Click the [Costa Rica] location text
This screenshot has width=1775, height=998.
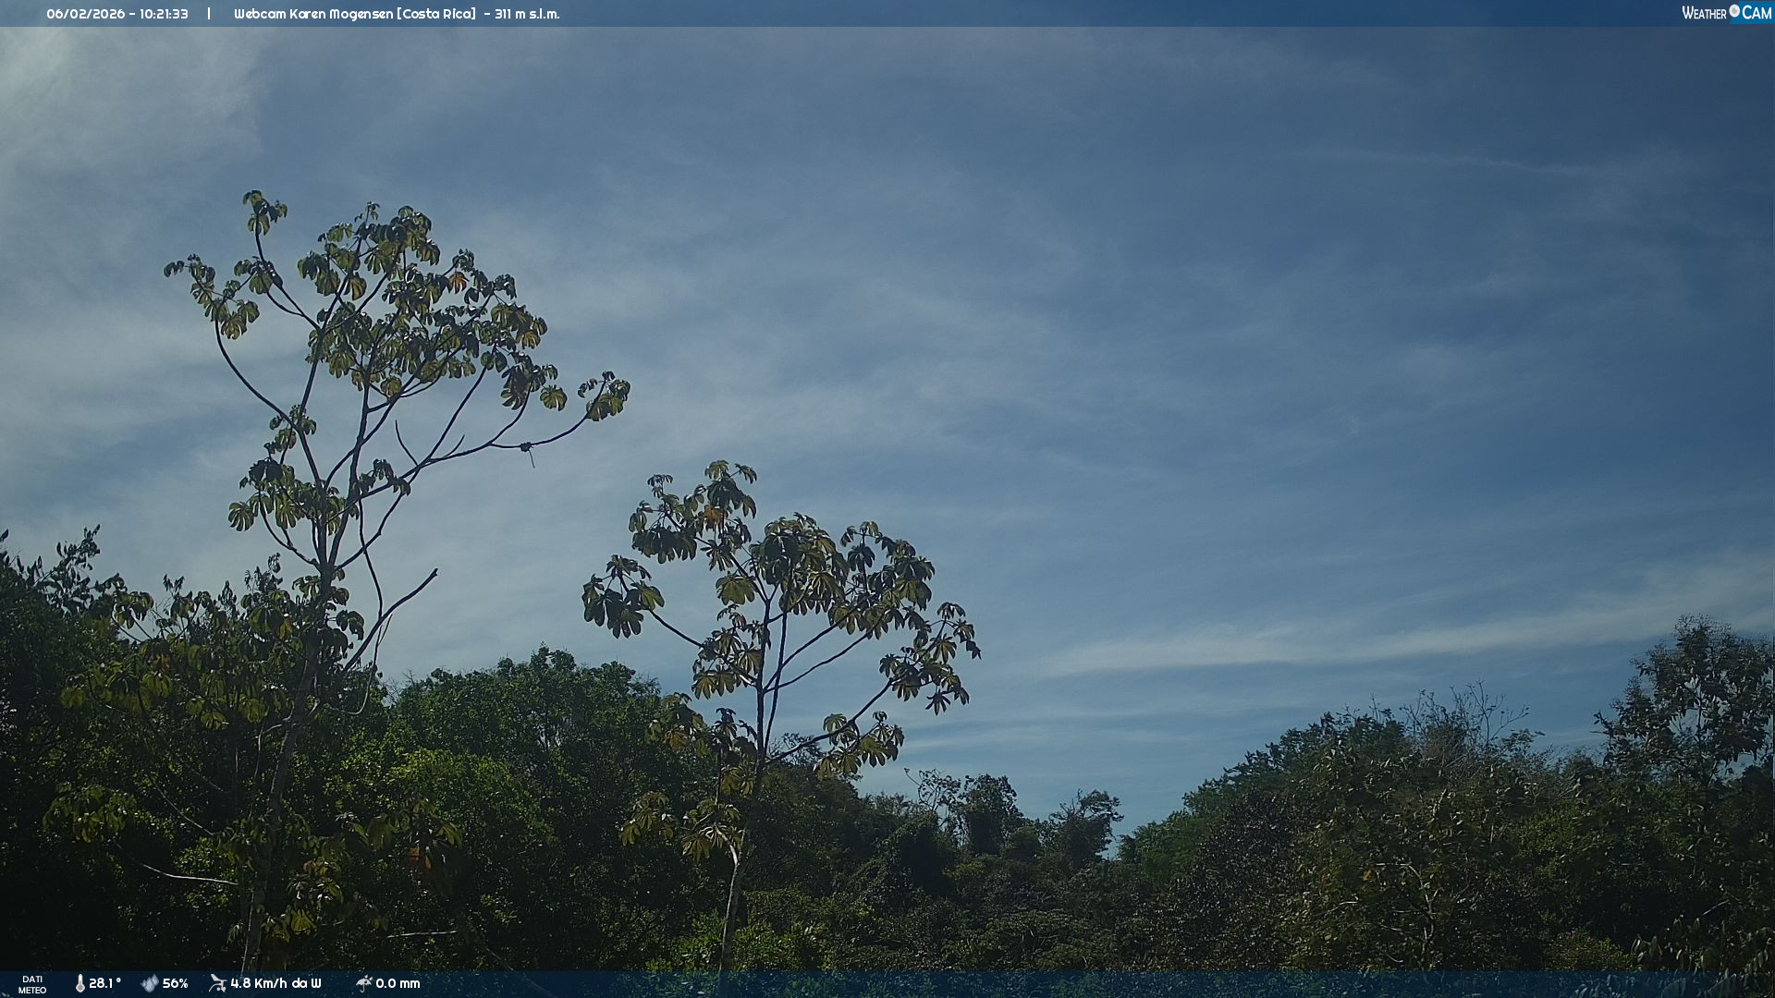pos(436,14)
